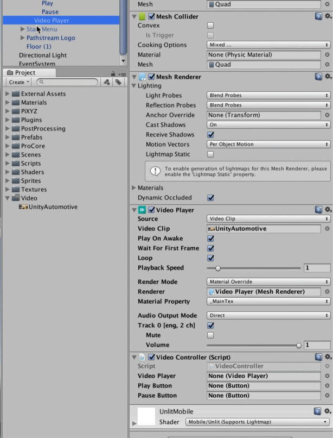
Task: Open Video Controller script help icon
Action: (318, 357)
